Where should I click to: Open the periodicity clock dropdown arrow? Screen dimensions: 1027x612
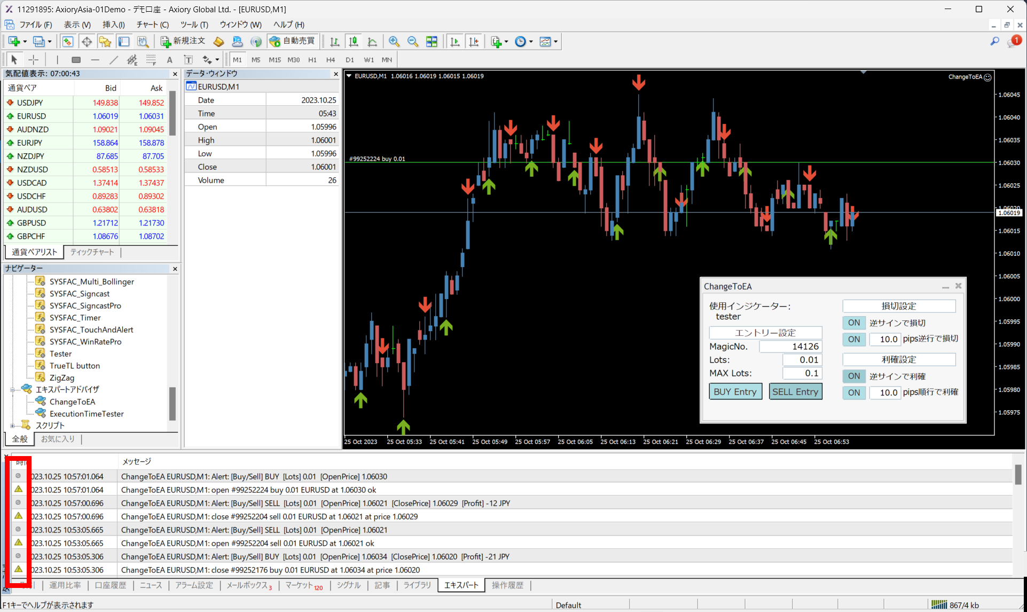tap(531, 42)
